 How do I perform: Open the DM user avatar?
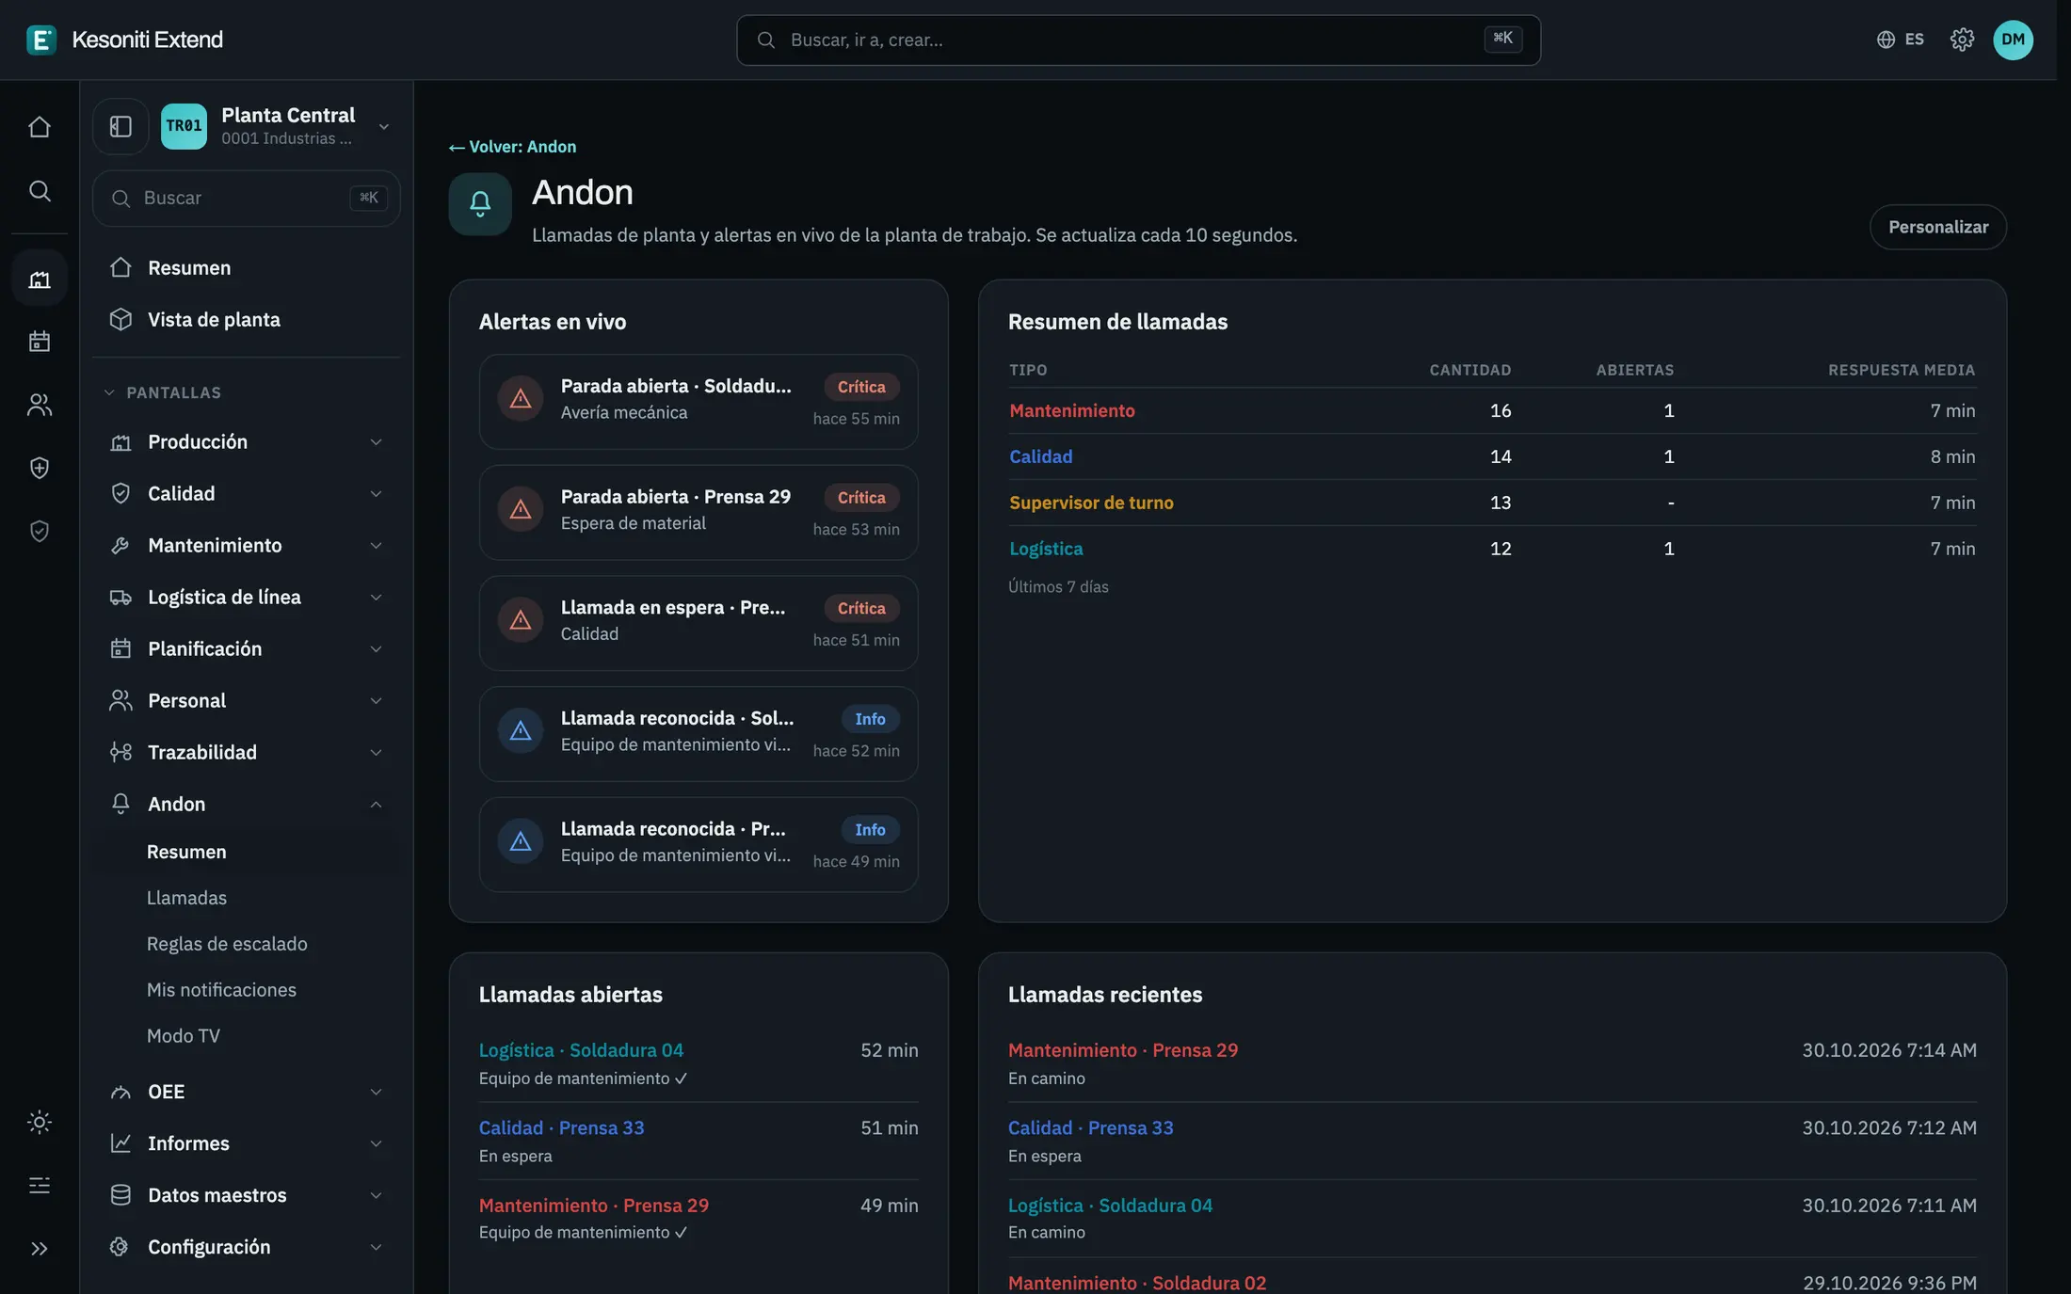click(x=2013, y=40)
